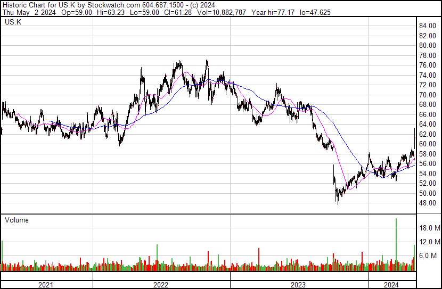Viewport: 442px width, 289px height.
Task: Click the Year hi=77.17 header value
Action: pyautogui.click(x=273, y=12)
